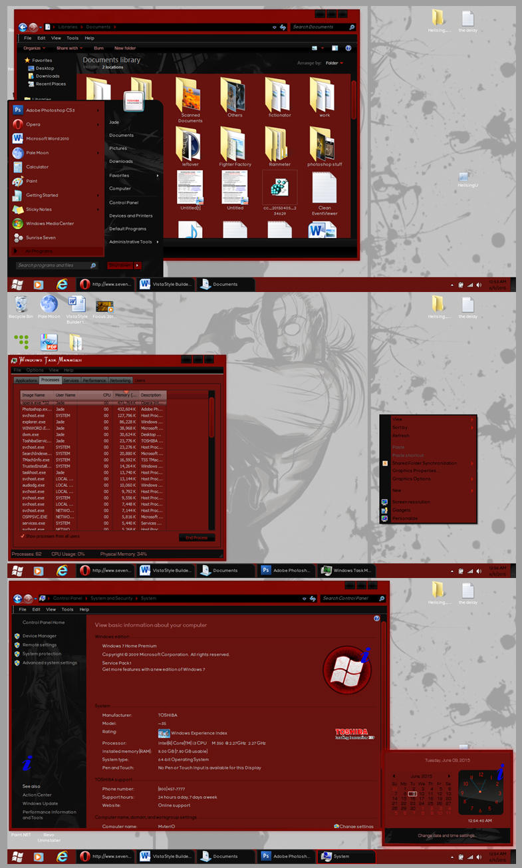The height and width of the screenshot is (868, 522).
Task: Expand Administrative Tools submenu
Action: [x=134, y=242]
